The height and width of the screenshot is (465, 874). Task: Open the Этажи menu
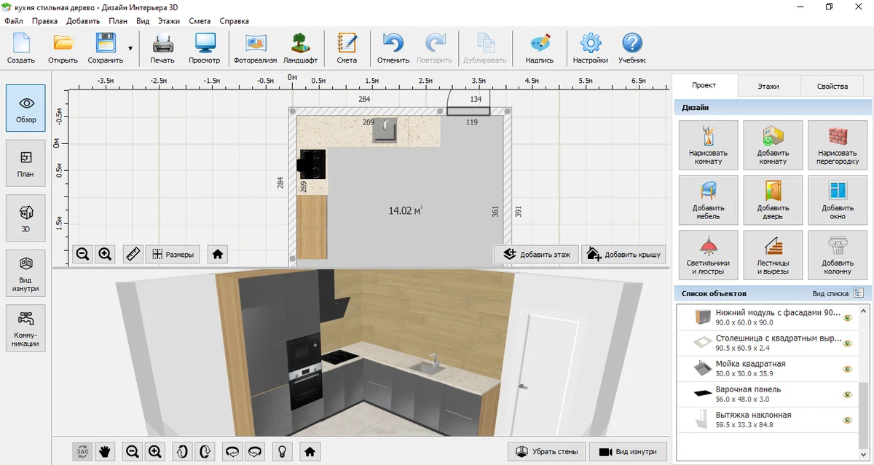(x=168, y=21)
